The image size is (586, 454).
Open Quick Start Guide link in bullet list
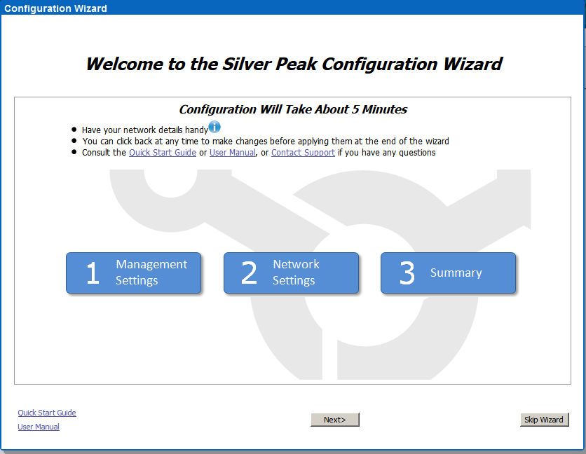pyautogui.click(x=163, y=153)
